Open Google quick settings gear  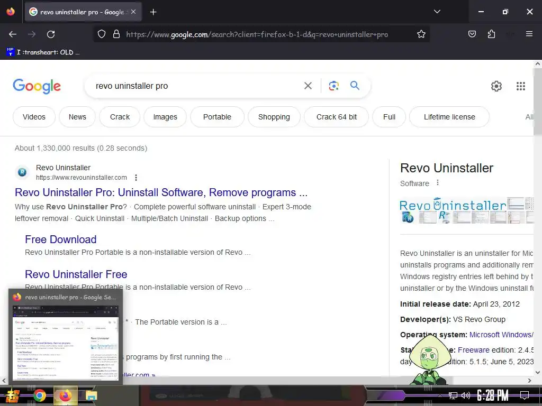point(496,86)
